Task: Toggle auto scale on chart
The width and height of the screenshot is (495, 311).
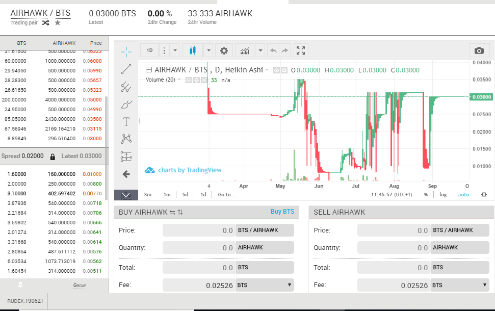Action: tap(463, 194)
